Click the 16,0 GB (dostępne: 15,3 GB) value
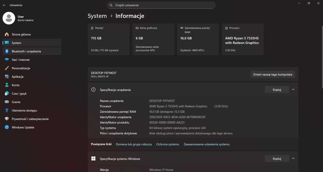 click(167, 112)
